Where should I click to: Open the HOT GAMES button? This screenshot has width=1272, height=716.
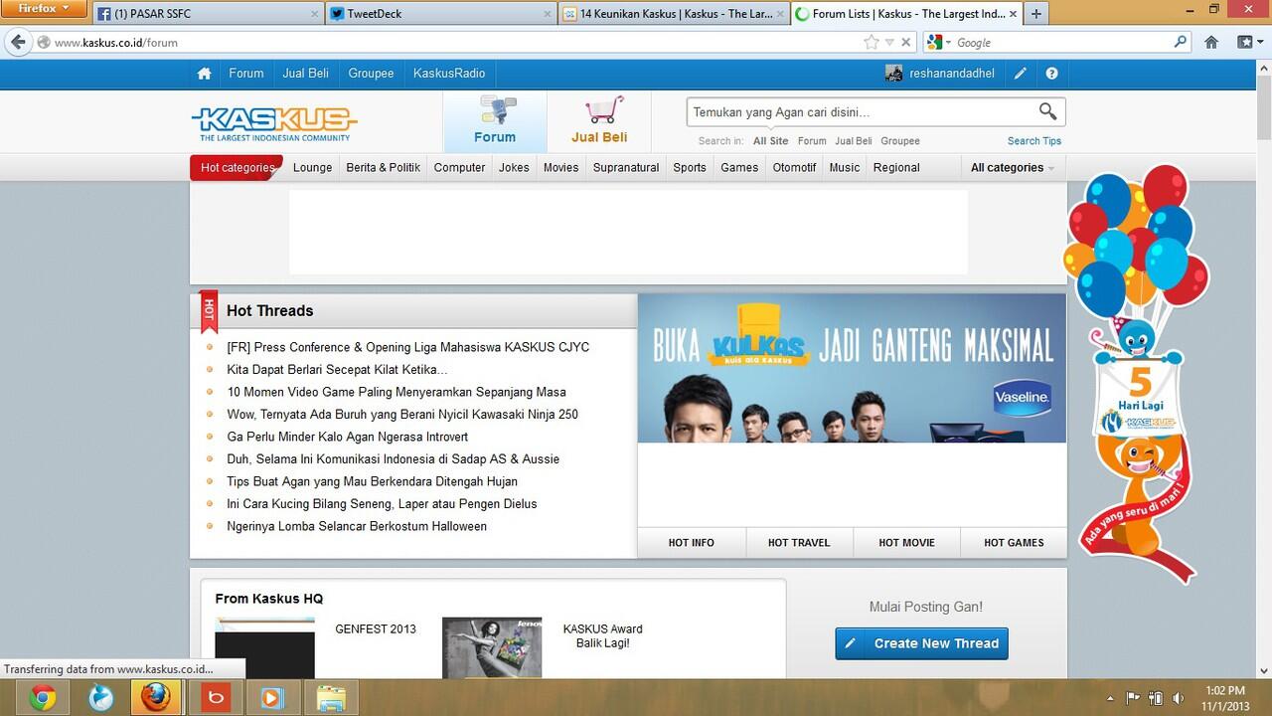[1014, 543]
